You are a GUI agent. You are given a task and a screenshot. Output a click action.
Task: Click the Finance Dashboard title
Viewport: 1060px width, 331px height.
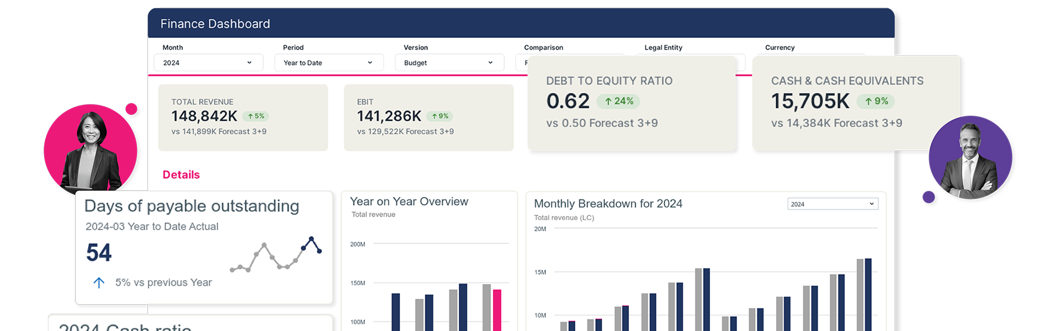click(215, 24)
